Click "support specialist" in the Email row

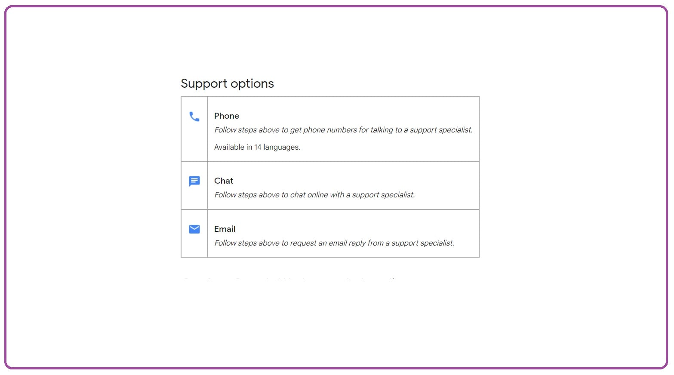(x=422, y=243)
